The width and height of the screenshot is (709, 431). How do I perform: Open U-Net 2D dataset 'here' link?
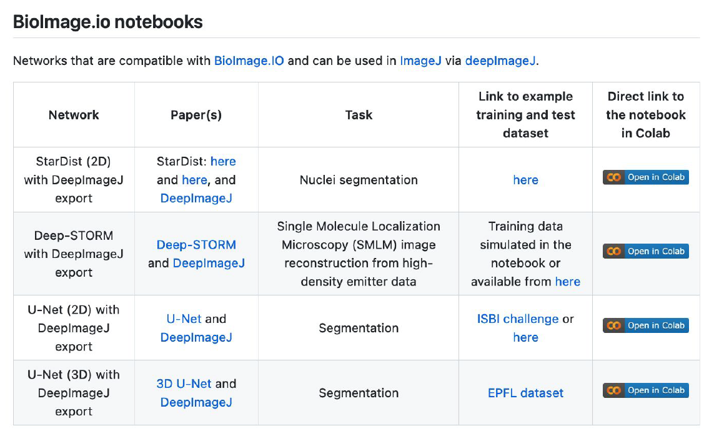(525, 337)
